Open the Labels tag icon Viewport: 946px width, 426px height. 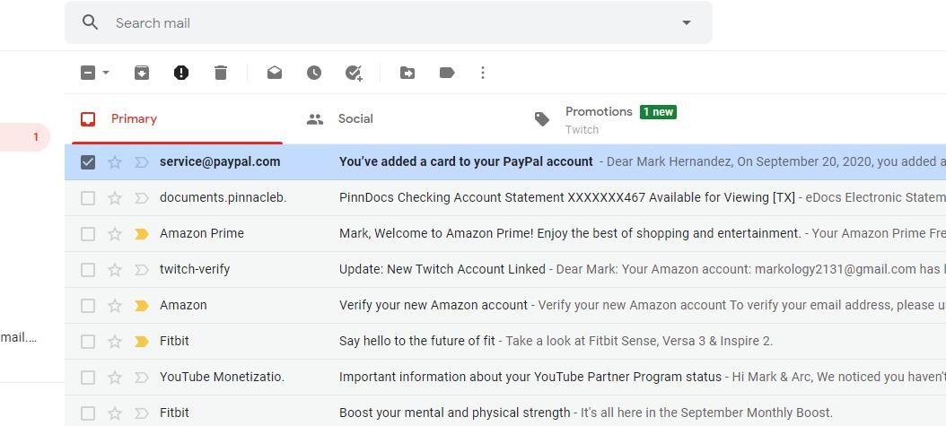click(447, 73)
